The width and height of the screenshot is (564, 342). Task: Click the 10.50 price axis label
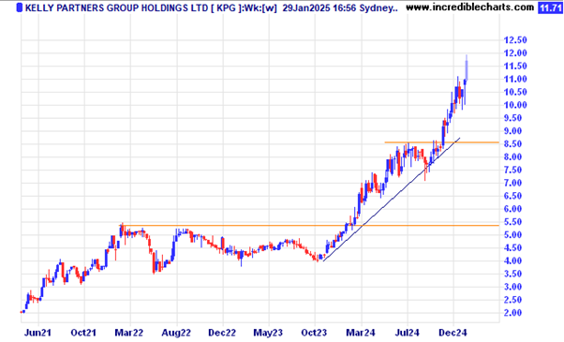[x=515, y=92]
